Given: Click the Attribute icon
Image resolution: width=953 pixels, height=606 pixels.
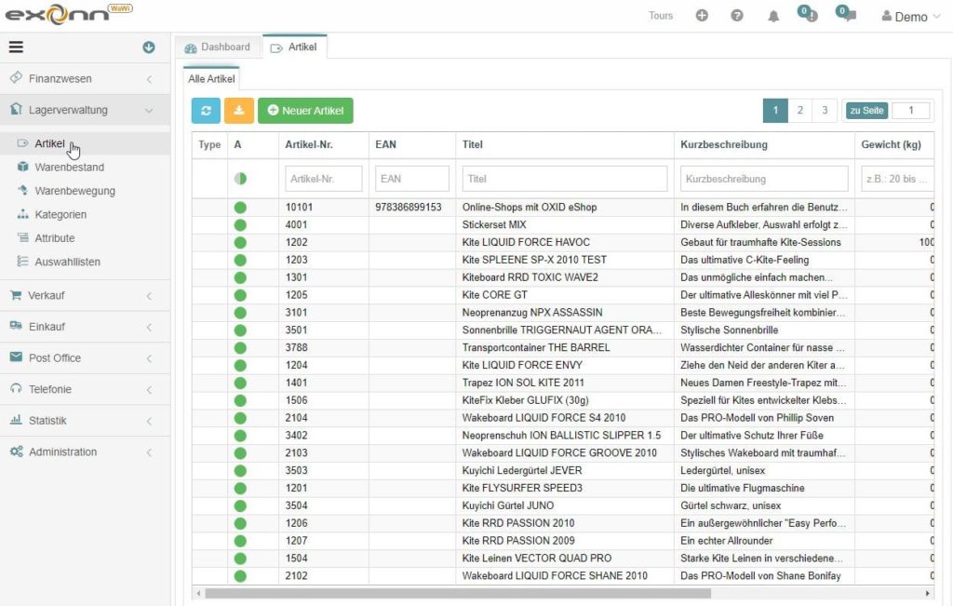Looking at the screenshot, I should [x=22, y=237].
